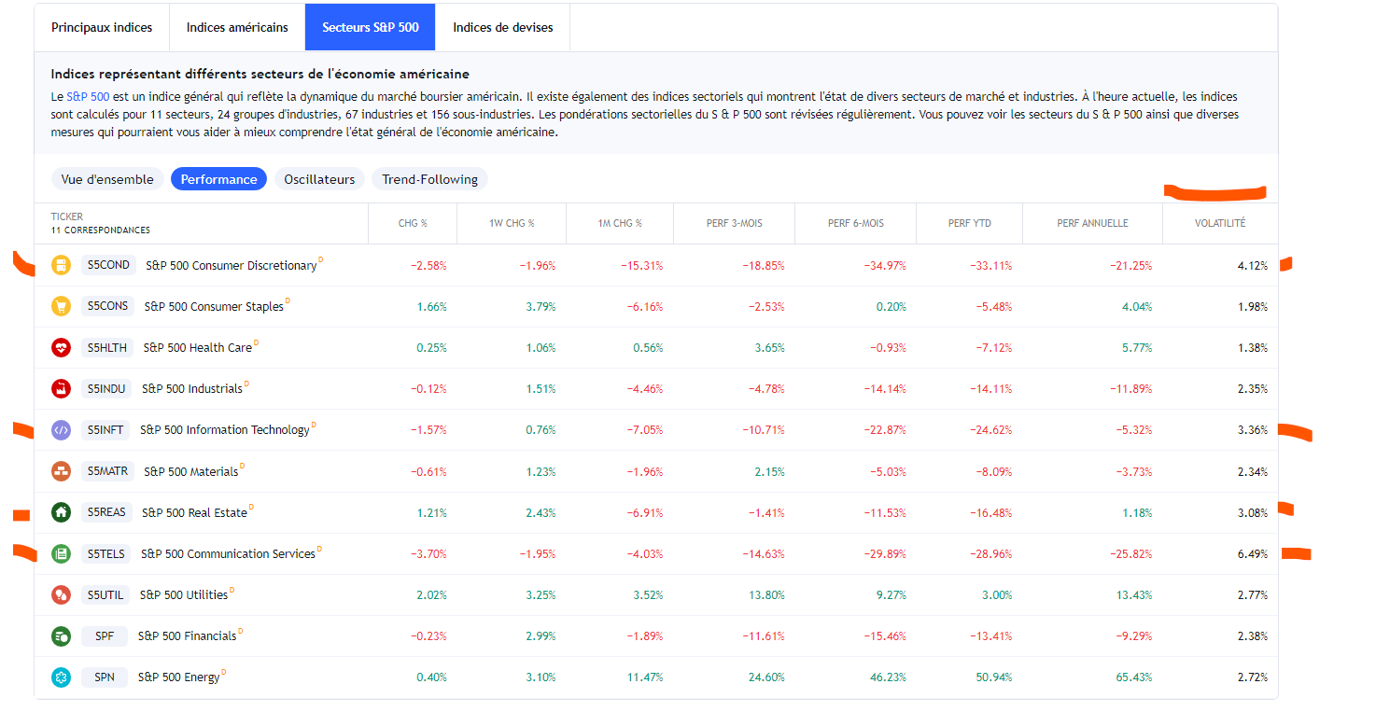Open the Indices de devises tab
The image size is (1376, 712).
(502, 27)
